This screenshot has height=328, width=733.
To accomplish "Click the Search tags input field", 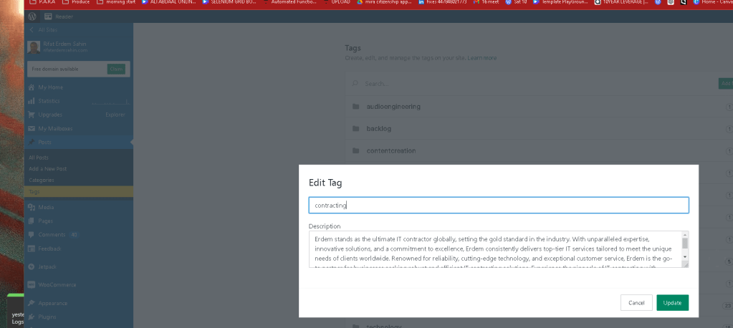I will tap(537, 84).
